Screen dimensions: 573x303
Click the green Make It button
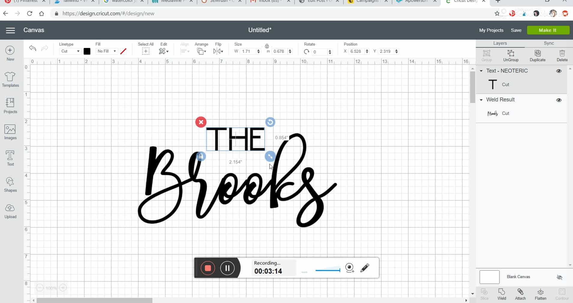tap(548, 30)
